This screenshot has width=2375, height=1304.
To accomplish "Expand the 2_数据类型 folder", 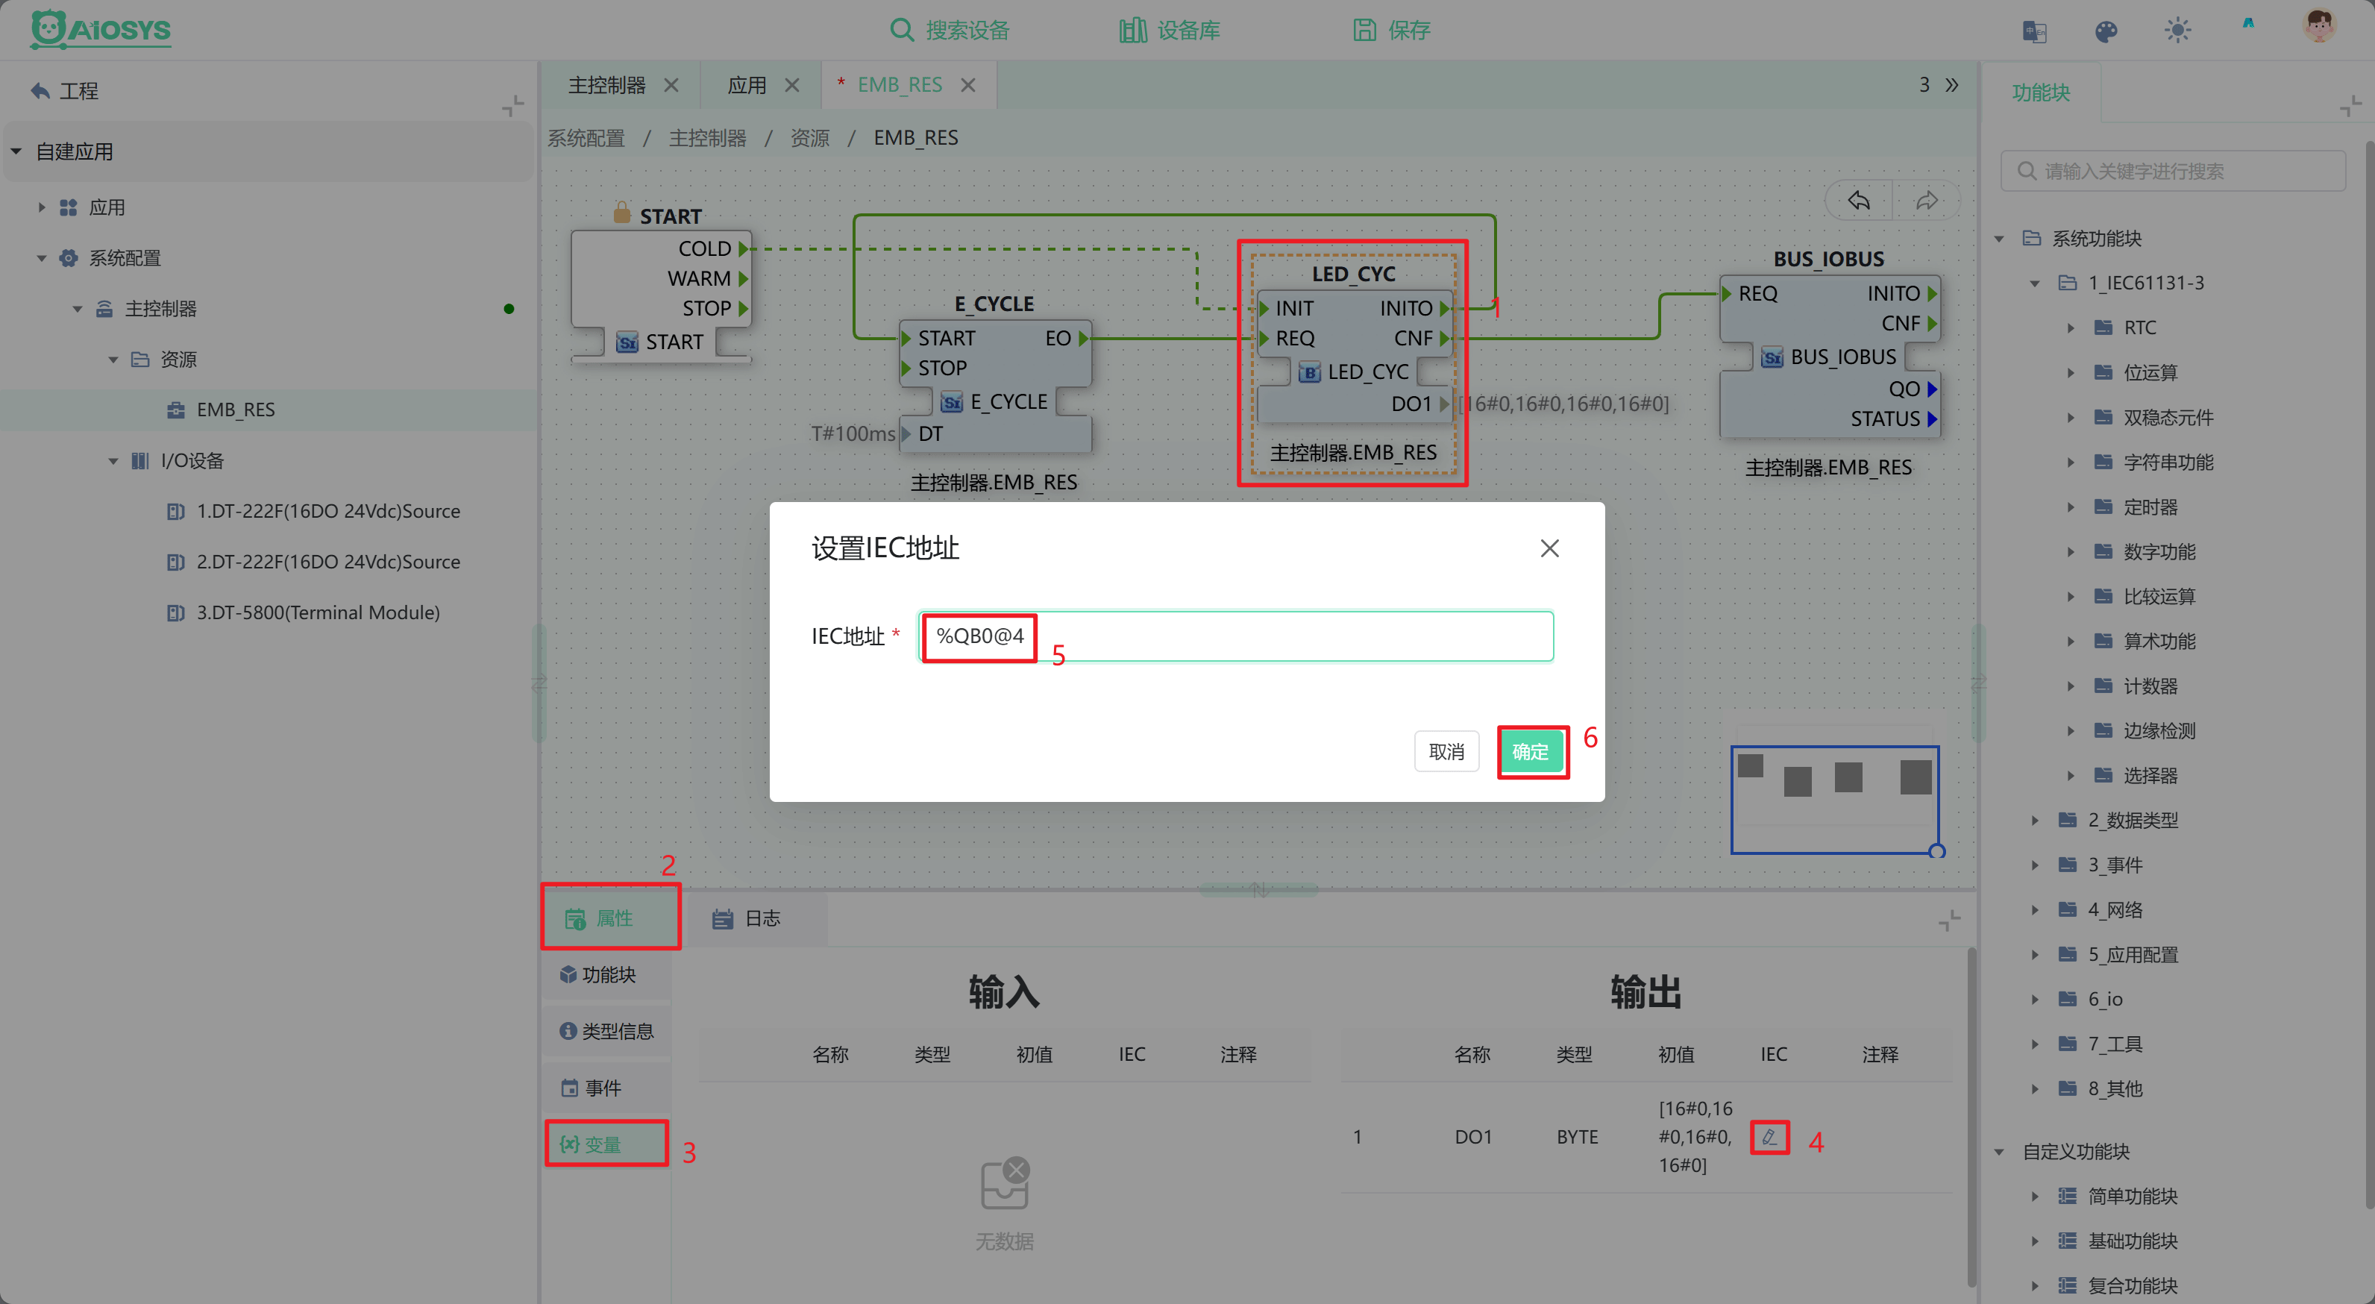I will tap(2035, 820).
